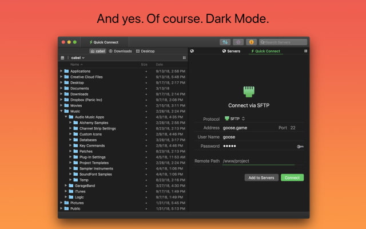Click the Movies folder icon

[66, 105]
